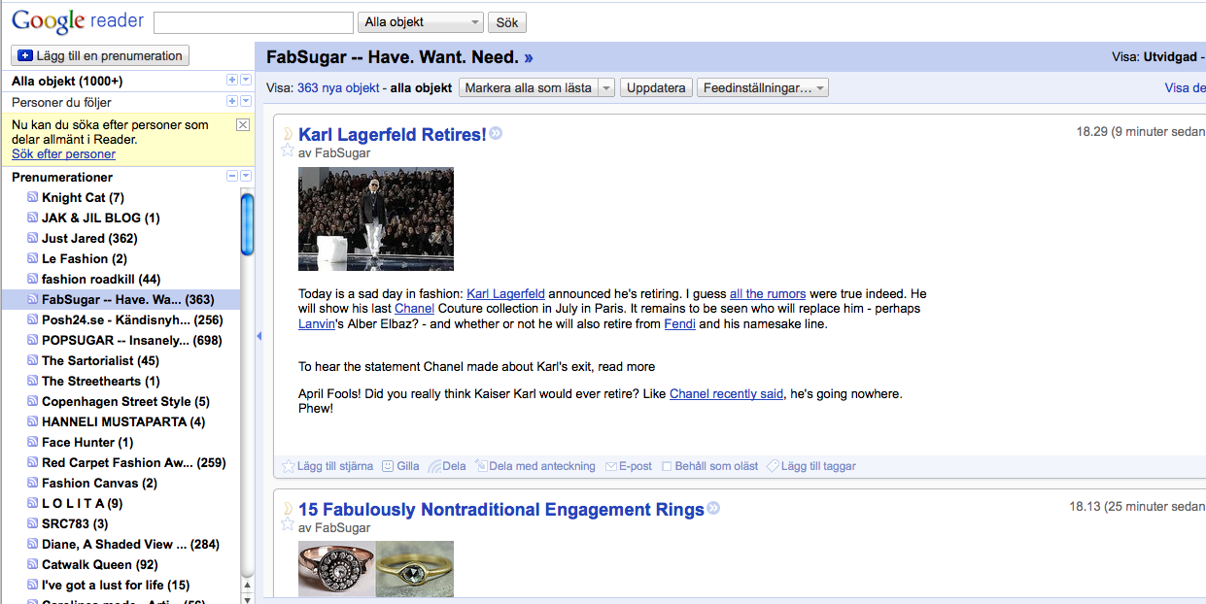Image resolution: width=1206 pixels, height=604 pixels.
Task: Open the Sök efter personer link
Action: 63,154
